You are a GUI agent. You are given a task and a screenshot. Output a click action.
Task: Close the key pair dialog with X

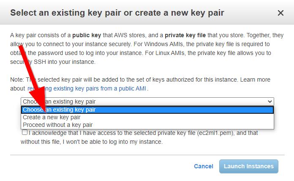click(x=280, y=13)
